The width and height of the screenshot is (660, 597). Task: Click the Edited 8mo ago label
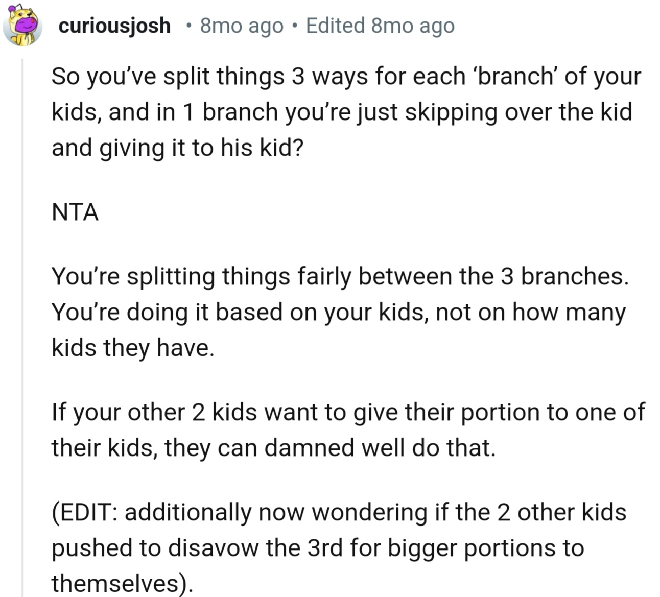[x=380, y=26]
